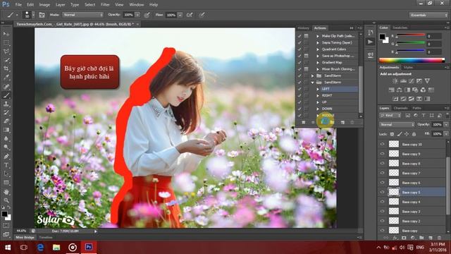Pick a color from the spectrum ramp

(412, 60)
